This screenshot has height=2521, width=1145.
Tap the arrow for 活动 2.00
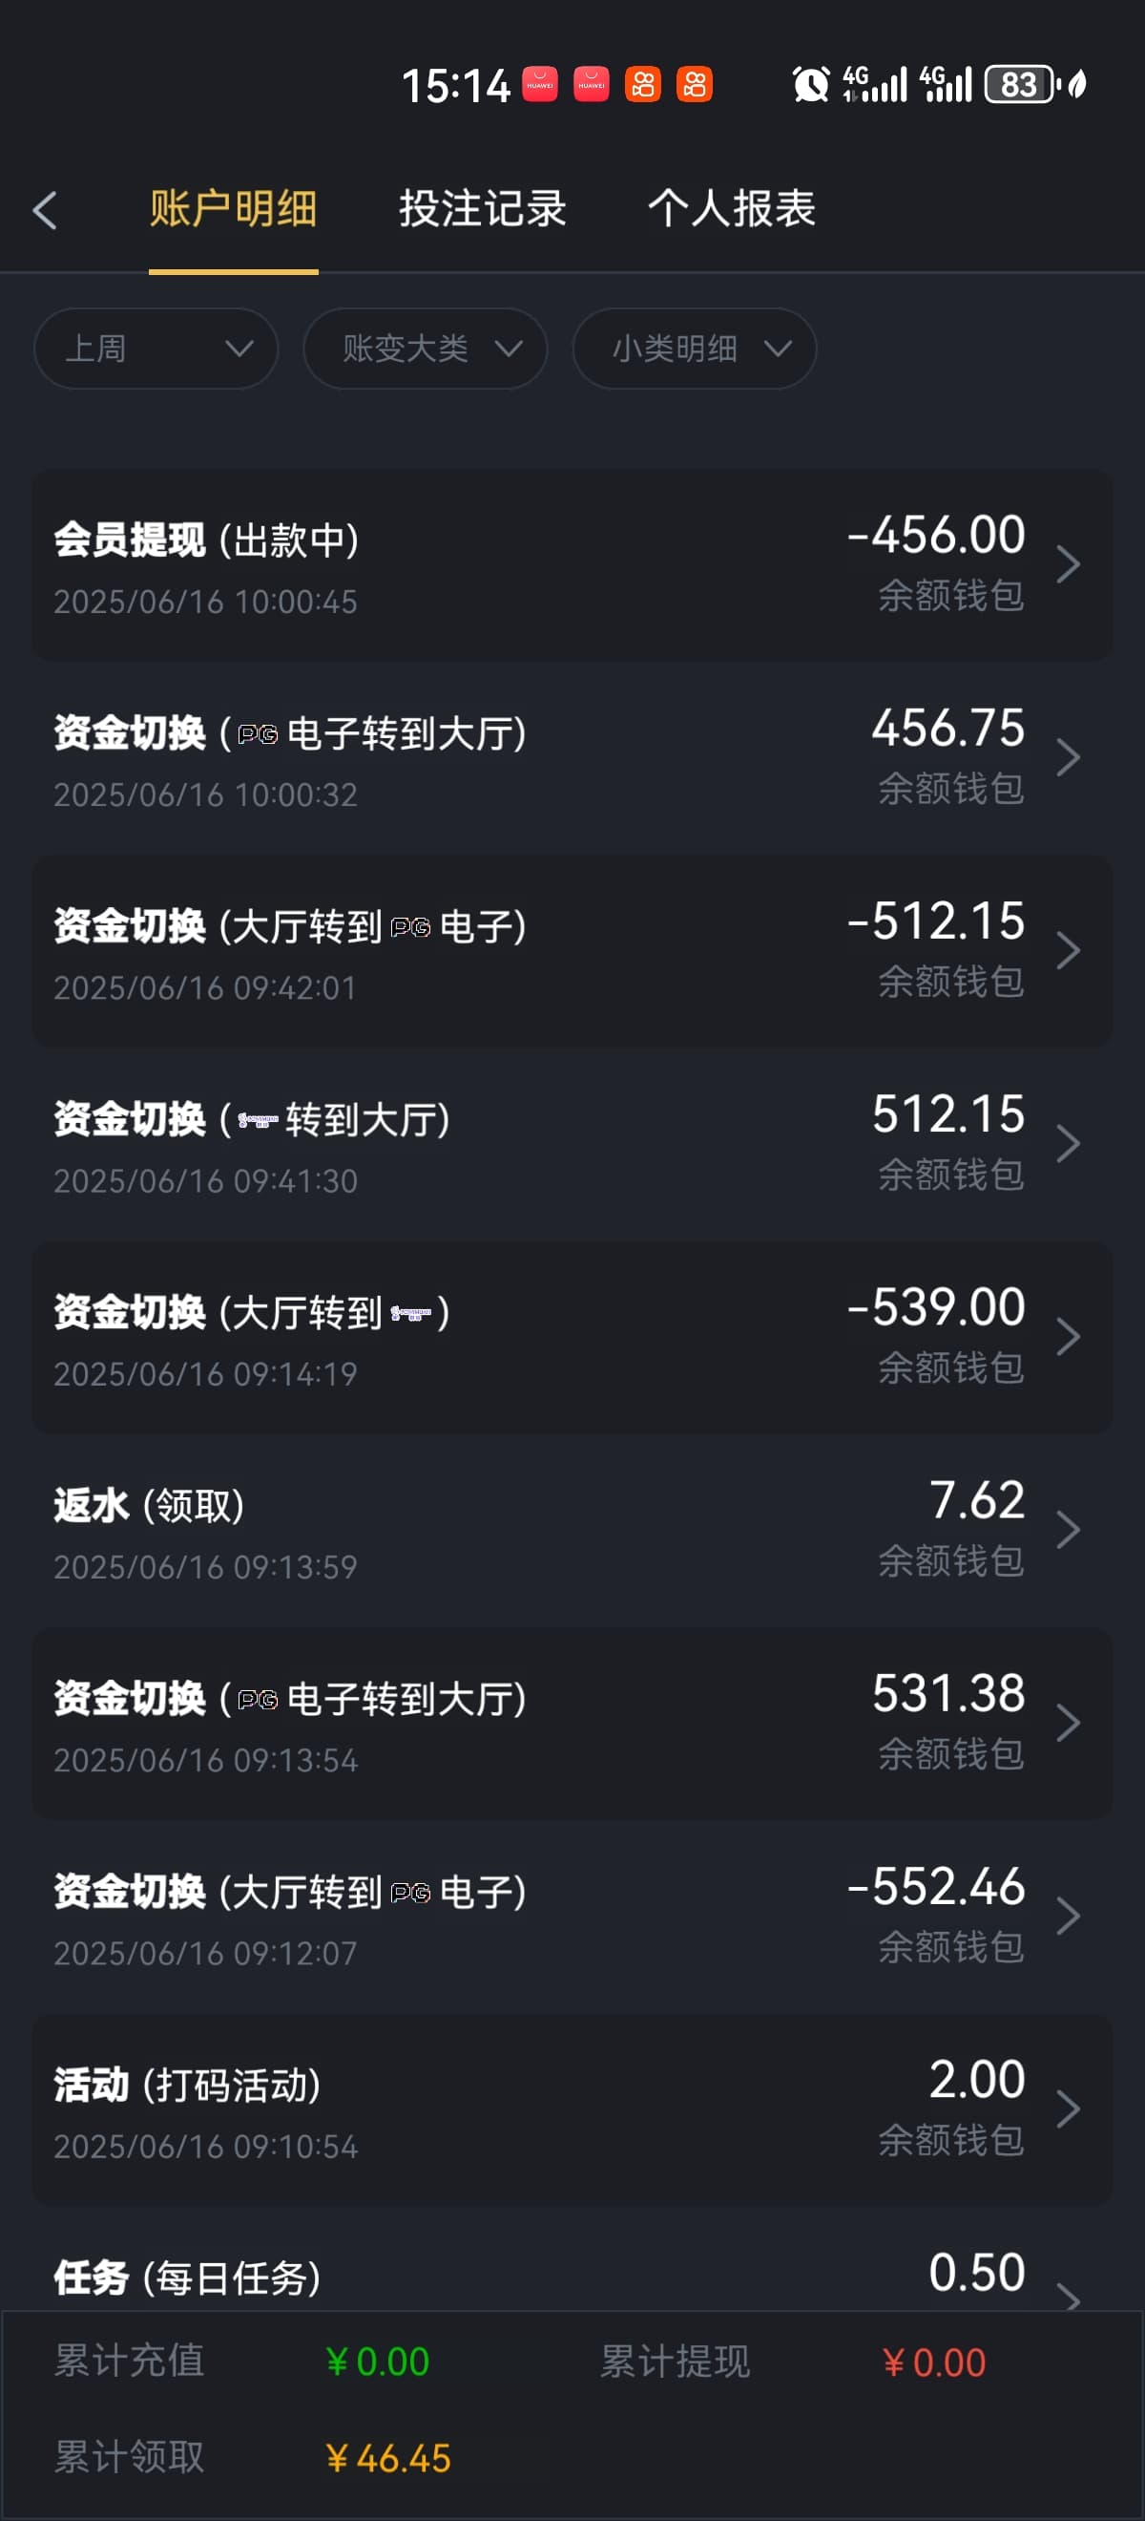(x=1068, y=2108)
